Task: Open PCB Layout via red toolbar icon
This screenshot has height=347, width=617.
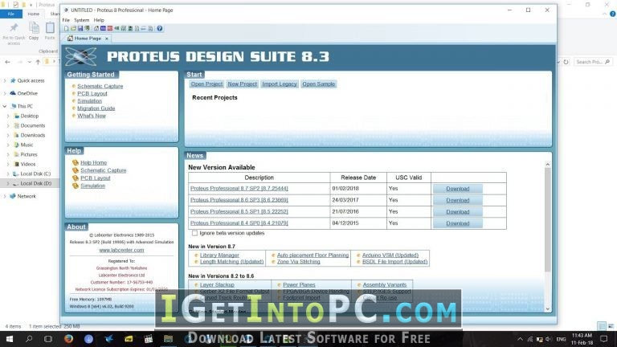Action: point(110,28)
